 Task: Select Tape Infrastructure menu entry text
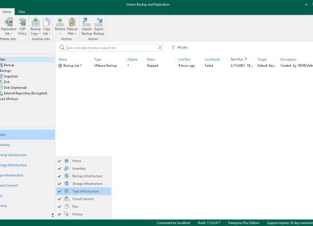[x=86, y=191]
